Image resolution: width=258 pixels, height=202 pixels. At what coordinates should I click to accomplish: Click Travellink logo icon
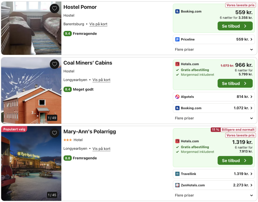177,174
